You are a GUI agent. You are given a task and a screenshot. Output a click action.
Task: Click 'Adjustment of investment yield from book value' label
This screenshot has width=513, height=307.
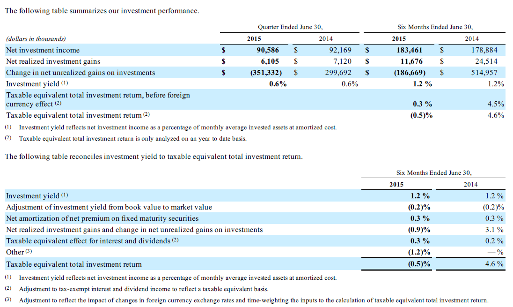click(x=109, y=207)
